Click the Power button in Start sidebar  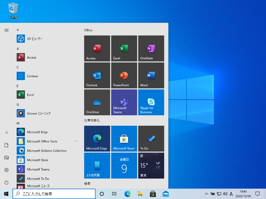pyautogui.click(x=6, y=182)
